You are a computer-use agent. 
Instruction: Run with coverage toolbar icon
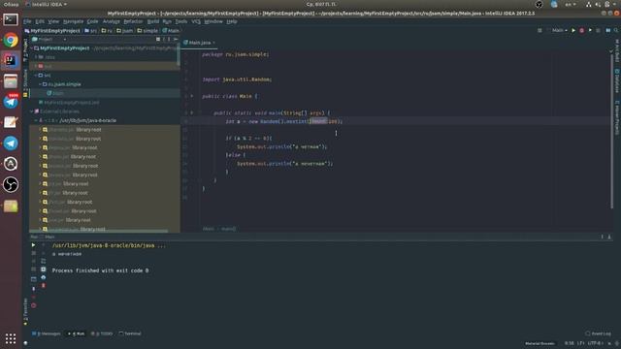(x=590, y=30)
